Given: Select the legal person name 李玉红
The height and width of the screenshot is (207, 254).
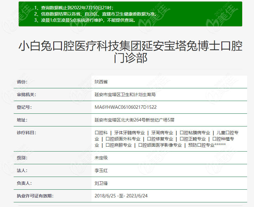Looking at the screenshot, I should pyautogui.click(x=101, y=171).
